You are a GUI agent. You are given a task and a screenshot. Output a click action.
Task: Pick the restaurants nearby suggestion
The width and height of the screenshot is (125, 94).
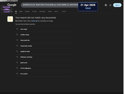[x=43, y=46]
